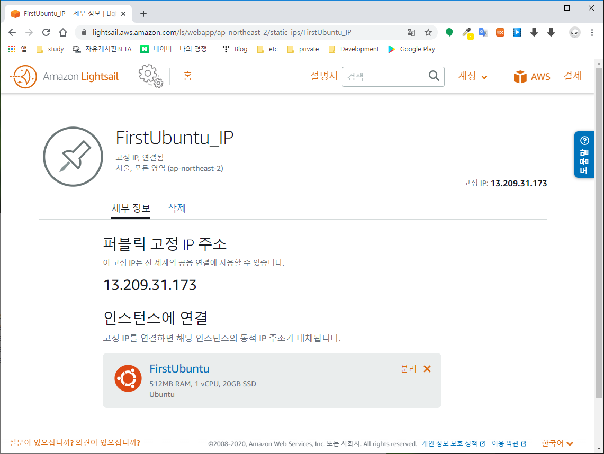Click the orange EX extension icon
Screen dimensions: 604x454
pyautogui.click(x=500, y=32)
